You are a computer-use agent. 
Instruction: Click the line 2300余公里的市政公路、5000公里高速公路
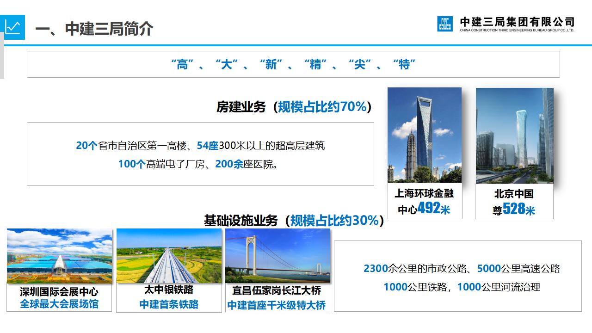pyautogui.click(x=462, y=268)
